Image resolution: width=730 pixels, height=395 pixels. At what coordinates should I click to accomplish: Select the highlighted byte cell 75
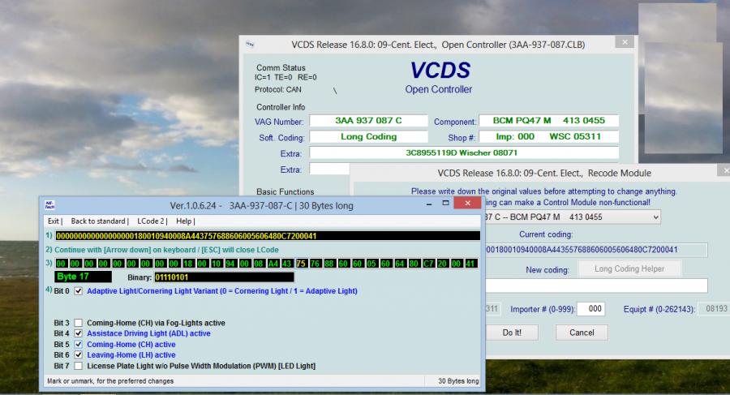coord(302,263)
